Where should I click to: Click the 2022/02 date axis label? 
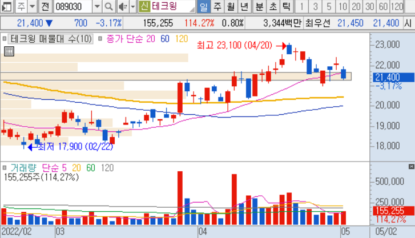point(17,232)
